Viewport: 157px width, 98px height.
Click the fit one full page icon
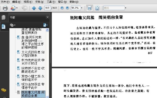pyautogui.click(x=97, y=8)
